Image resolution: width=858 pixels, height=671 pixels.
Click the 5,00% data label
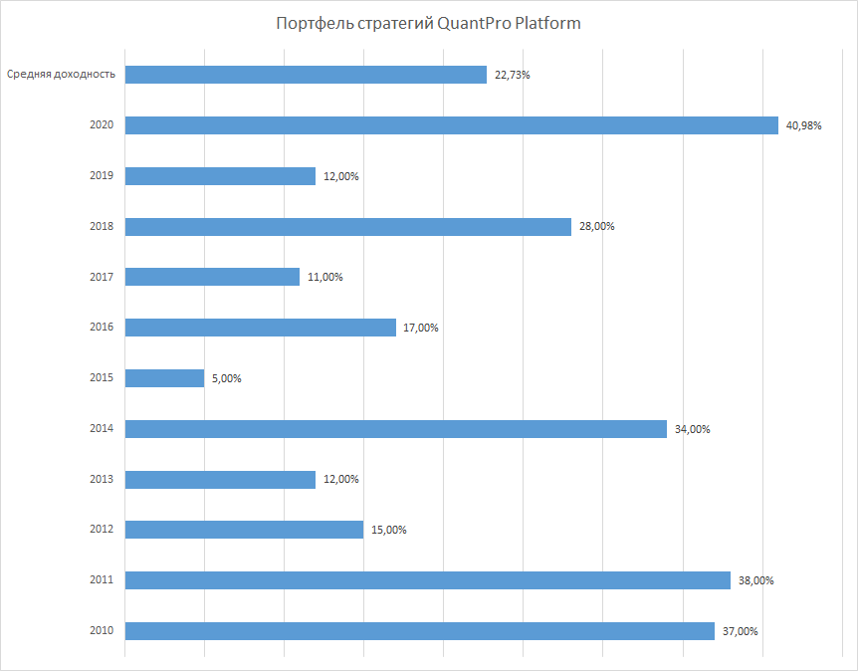point(227,378)
